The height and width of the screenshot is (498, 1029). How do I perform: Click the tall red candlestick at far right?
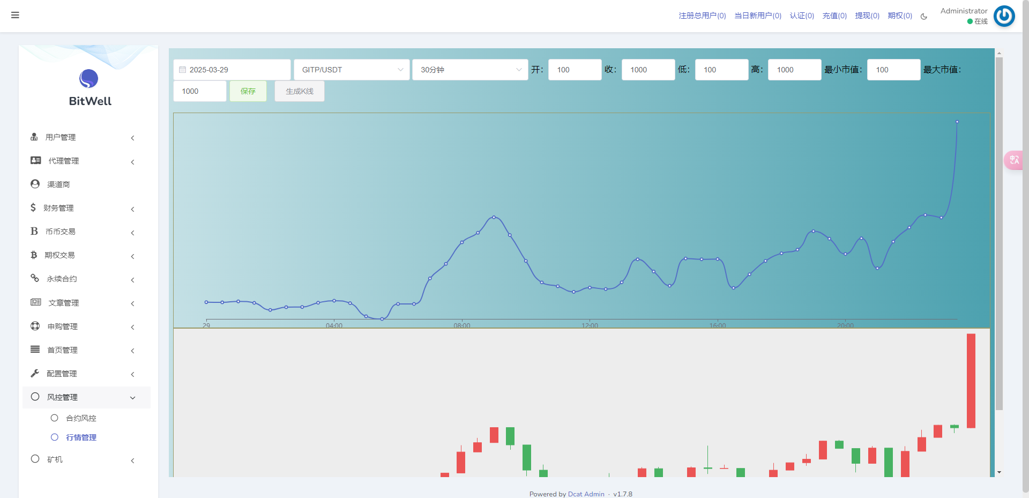(971, 381)
